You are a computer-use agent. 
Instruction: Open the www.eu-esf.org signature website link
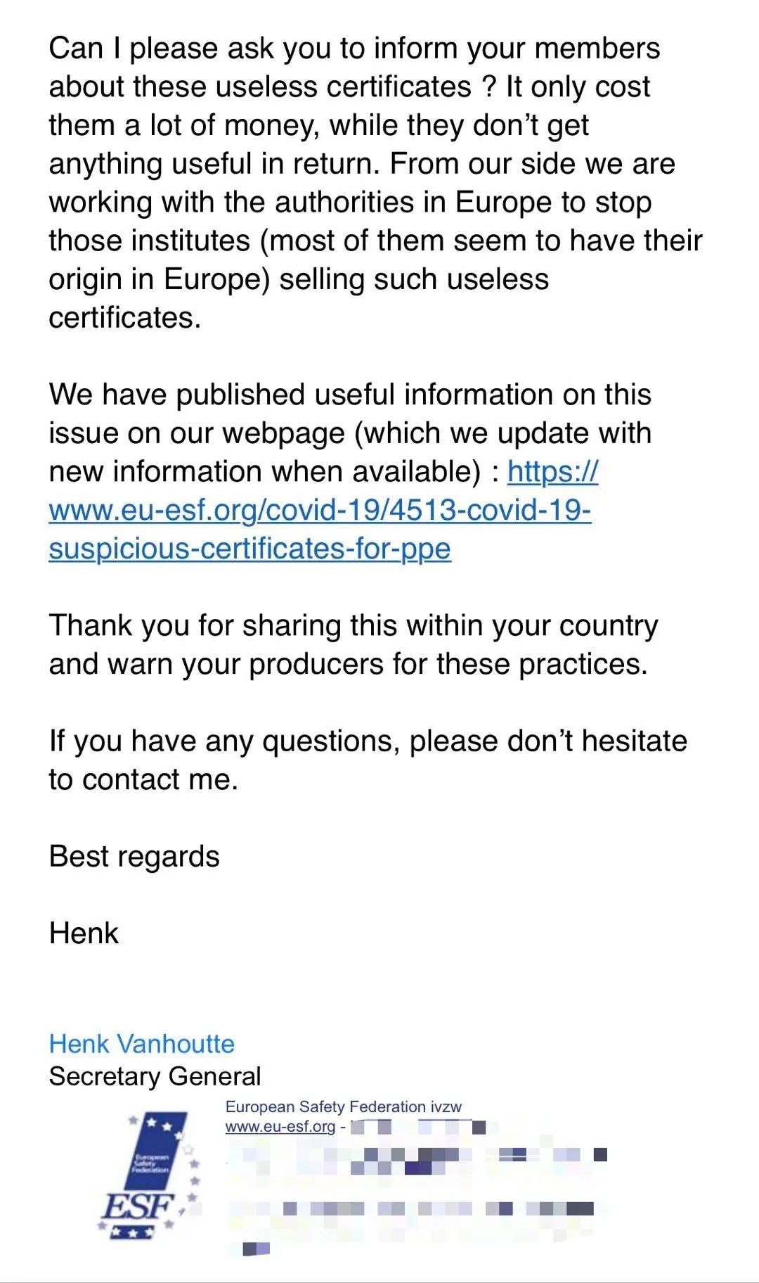pos(280,1127)
